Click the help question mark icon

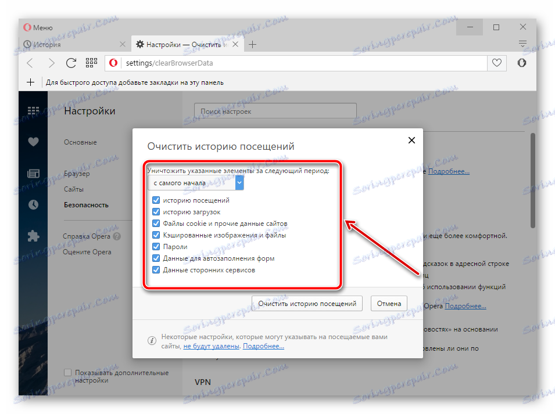coord(117,236)
